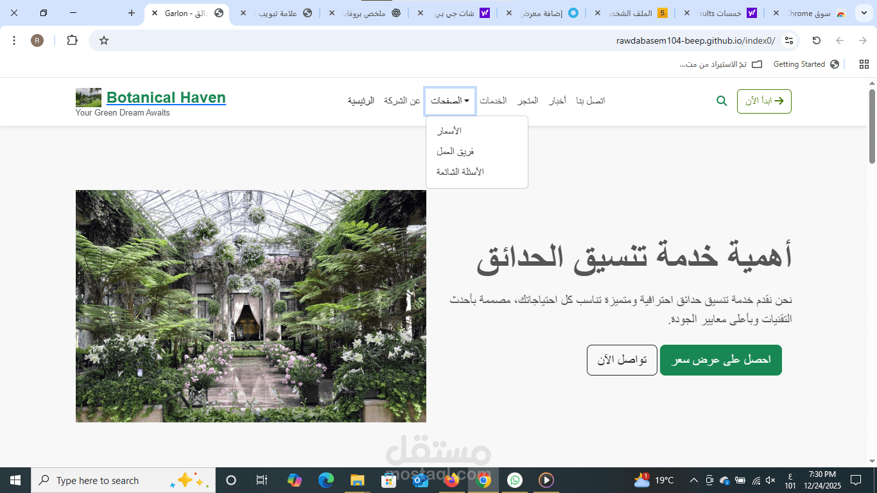This screenshot has height=493, width=877.
Task: Open File Explorer from the taskbar
Action: [358, 480]
